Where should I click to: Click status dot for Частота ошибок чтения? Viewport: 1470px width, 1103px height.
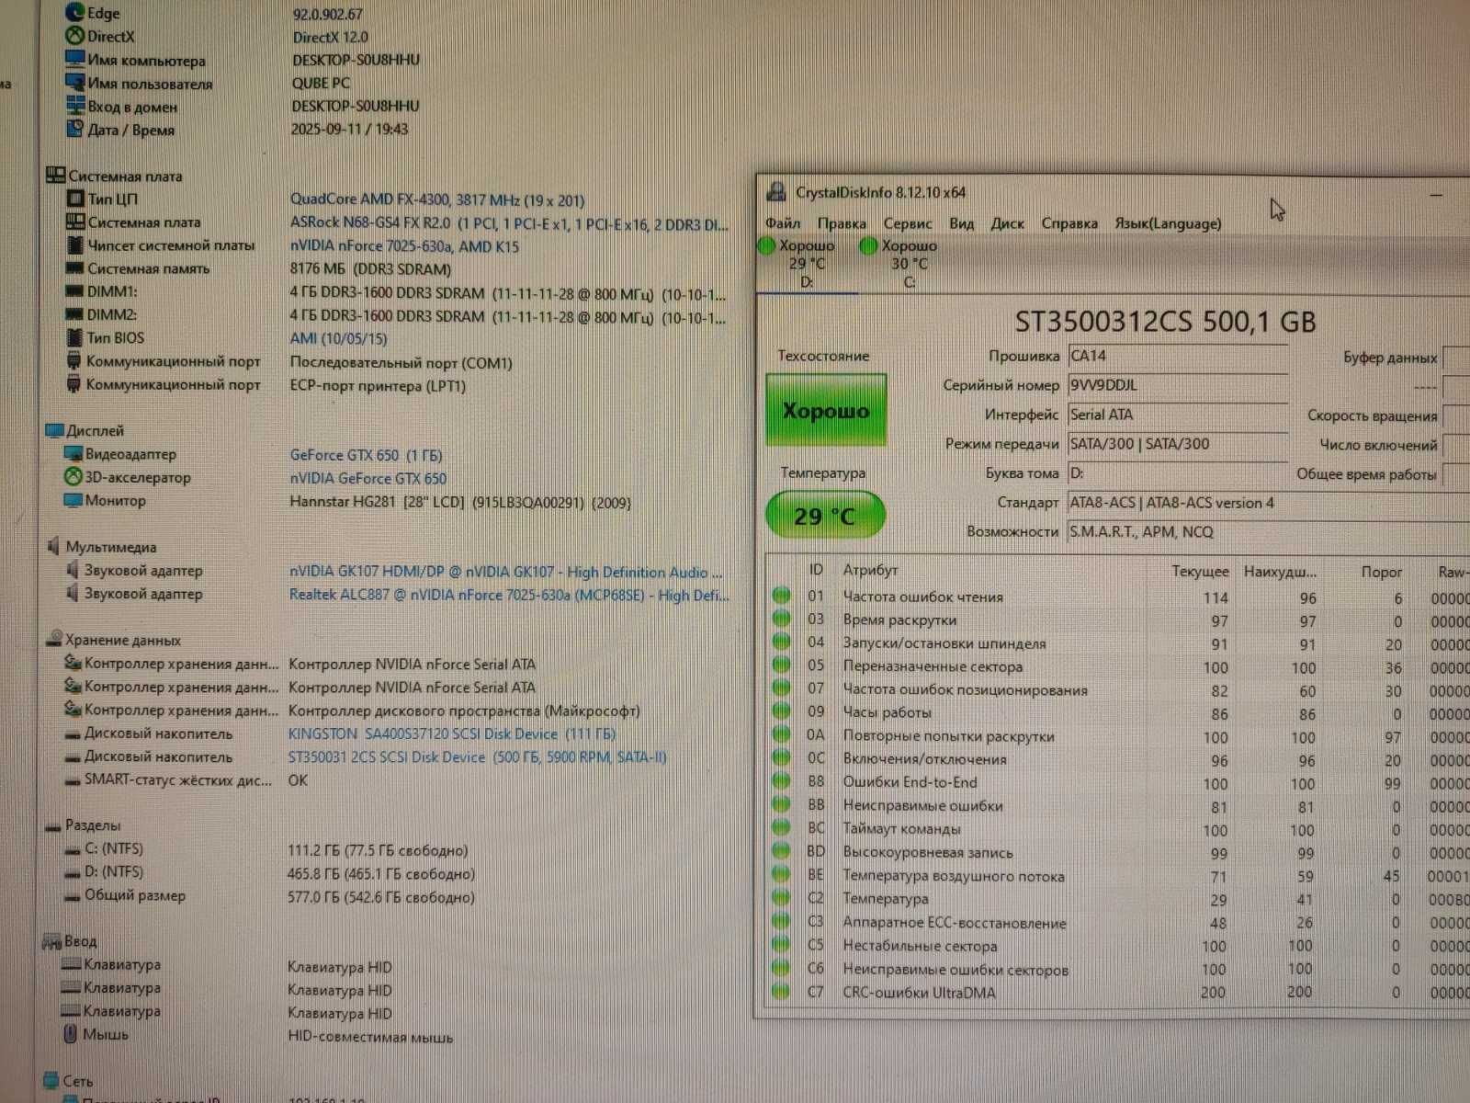point(781,596)
